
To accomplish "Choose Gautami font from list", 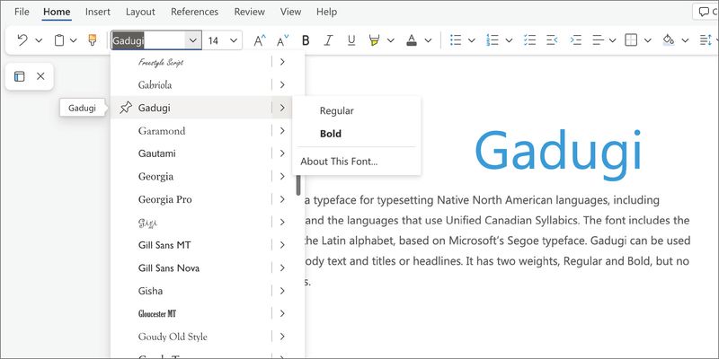I will (x=156, y=153).
